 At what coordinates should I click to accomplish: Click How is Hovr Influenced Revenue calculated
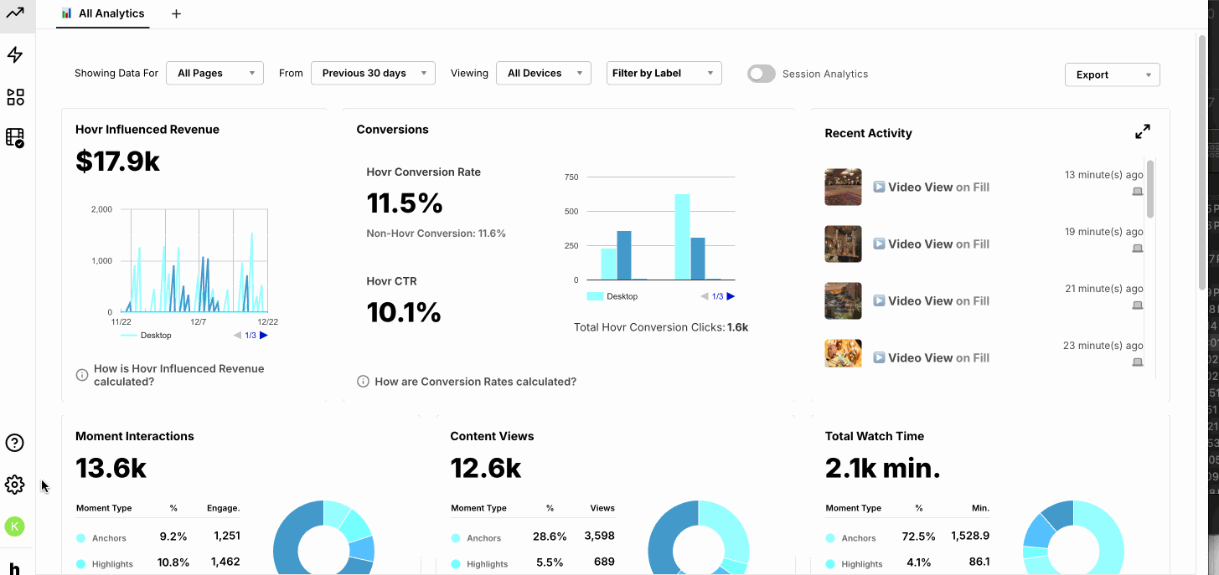point(178,375)
